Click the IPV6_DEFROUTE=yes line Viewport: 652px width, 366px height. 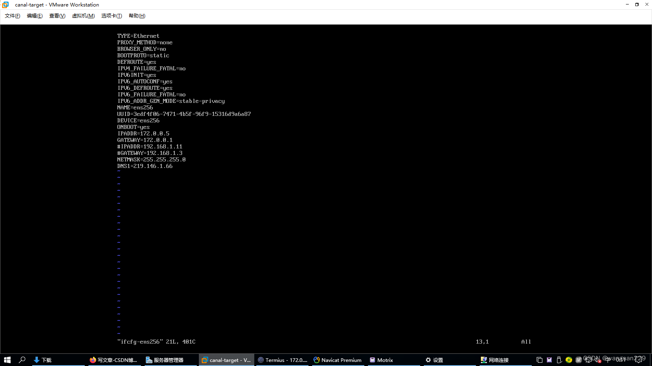145,88
